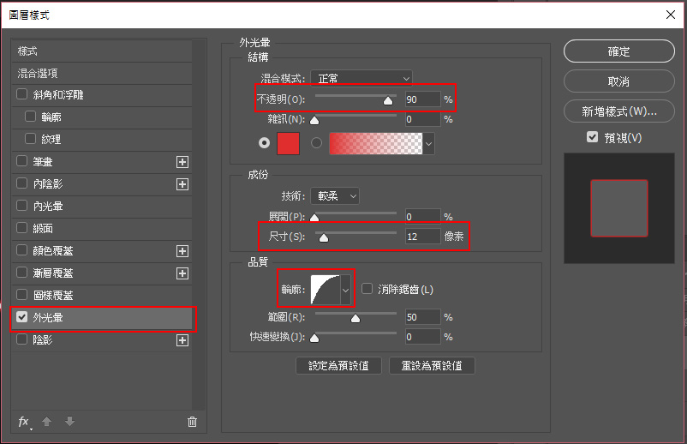Delete effect with the trash icon
Image resolution: width=687 pixels, height=444 pixels.
point(192,422)
